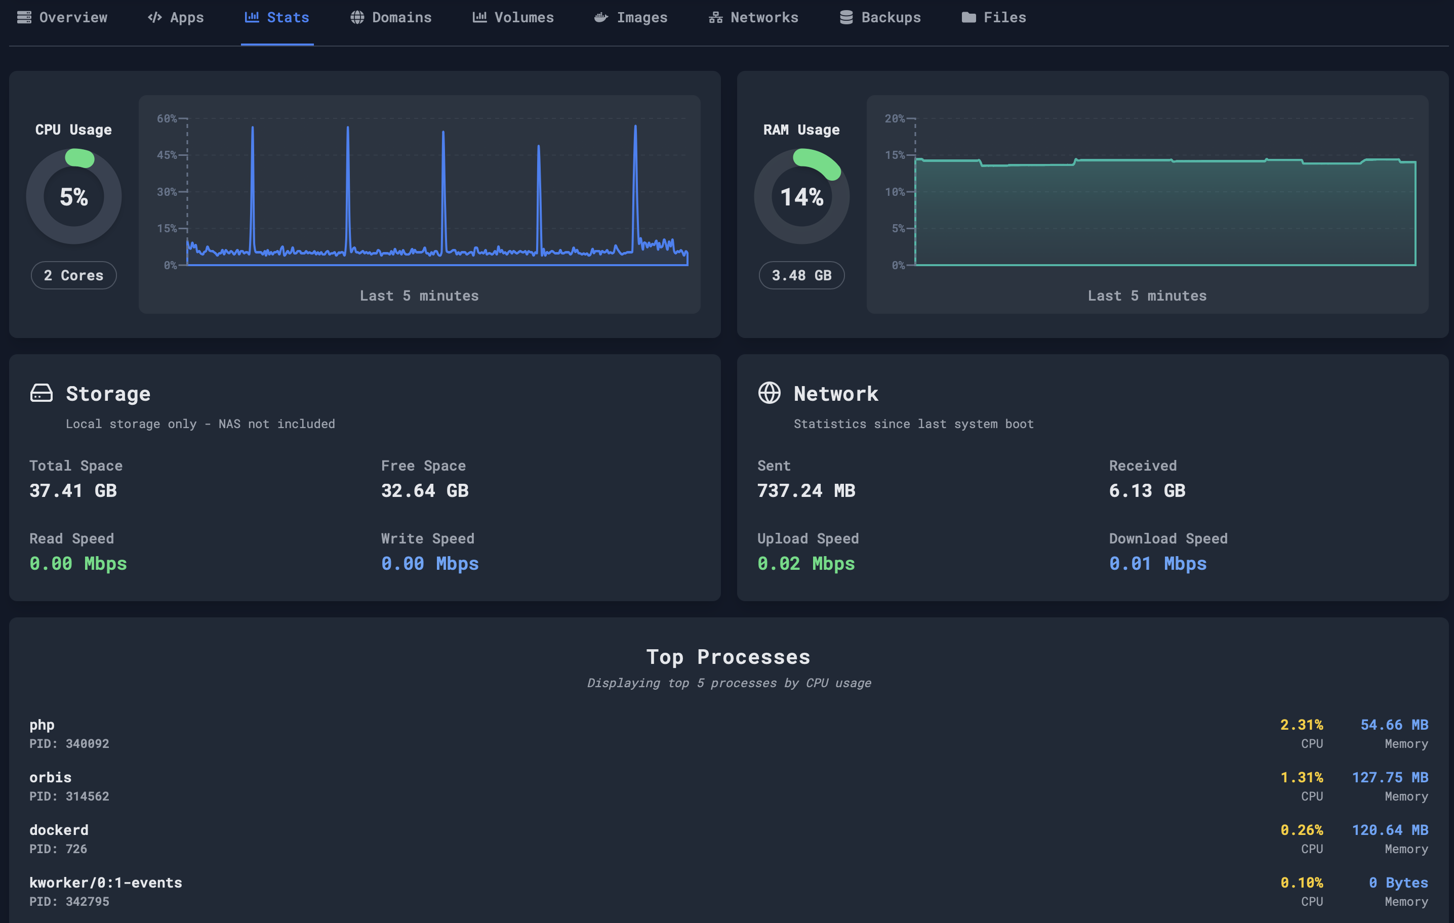The height and width of the screenshot is (923, 1454).
Task: Click orbis memory value 127.75 MB
Action: (x=1390, y=777)
